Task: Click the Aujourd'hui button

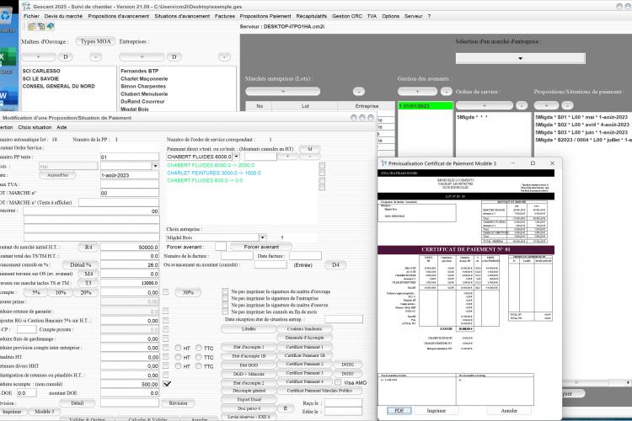Action: (57, 175)
